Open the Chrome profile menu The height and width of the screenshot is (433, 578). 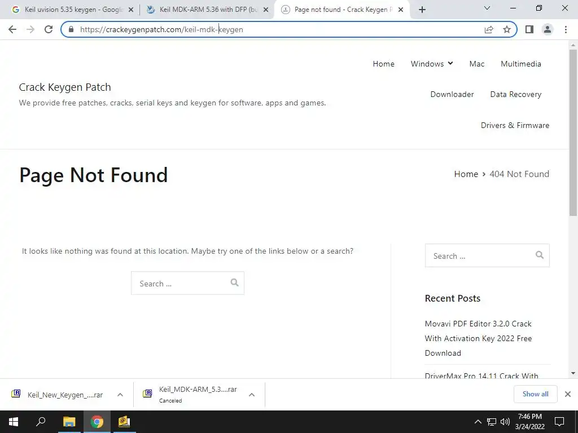point(548,29)
